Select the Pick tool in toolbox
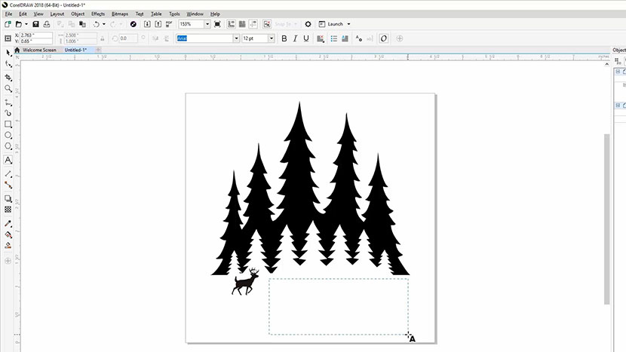Image resolution: width=626 pixels, height=352 pixels. 8,53
